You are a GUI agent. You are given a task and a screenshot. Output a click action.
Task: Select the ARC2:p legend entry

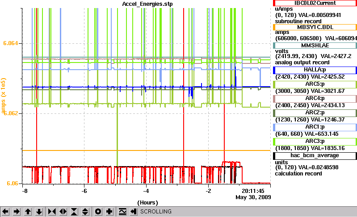315,113
